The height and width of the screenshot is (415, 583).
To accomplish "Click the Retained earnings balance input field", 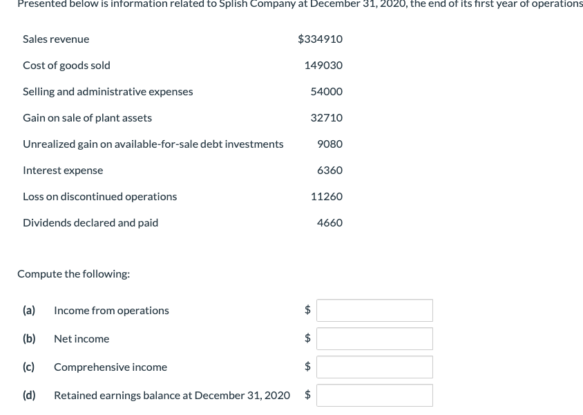I will (374, 395).
